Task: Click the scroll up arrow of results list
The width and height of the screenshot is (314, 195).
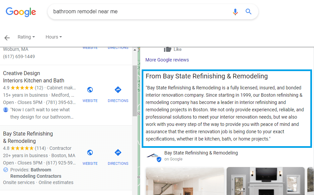Action: [135, 50]
